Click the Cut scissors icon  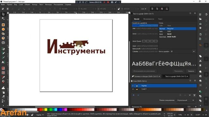coord(200,61)
